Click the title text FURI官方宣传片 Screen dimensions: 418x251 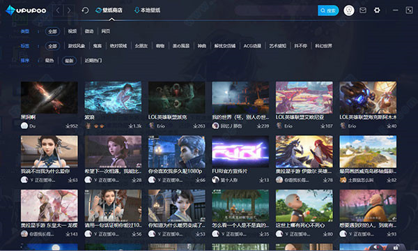229,172
